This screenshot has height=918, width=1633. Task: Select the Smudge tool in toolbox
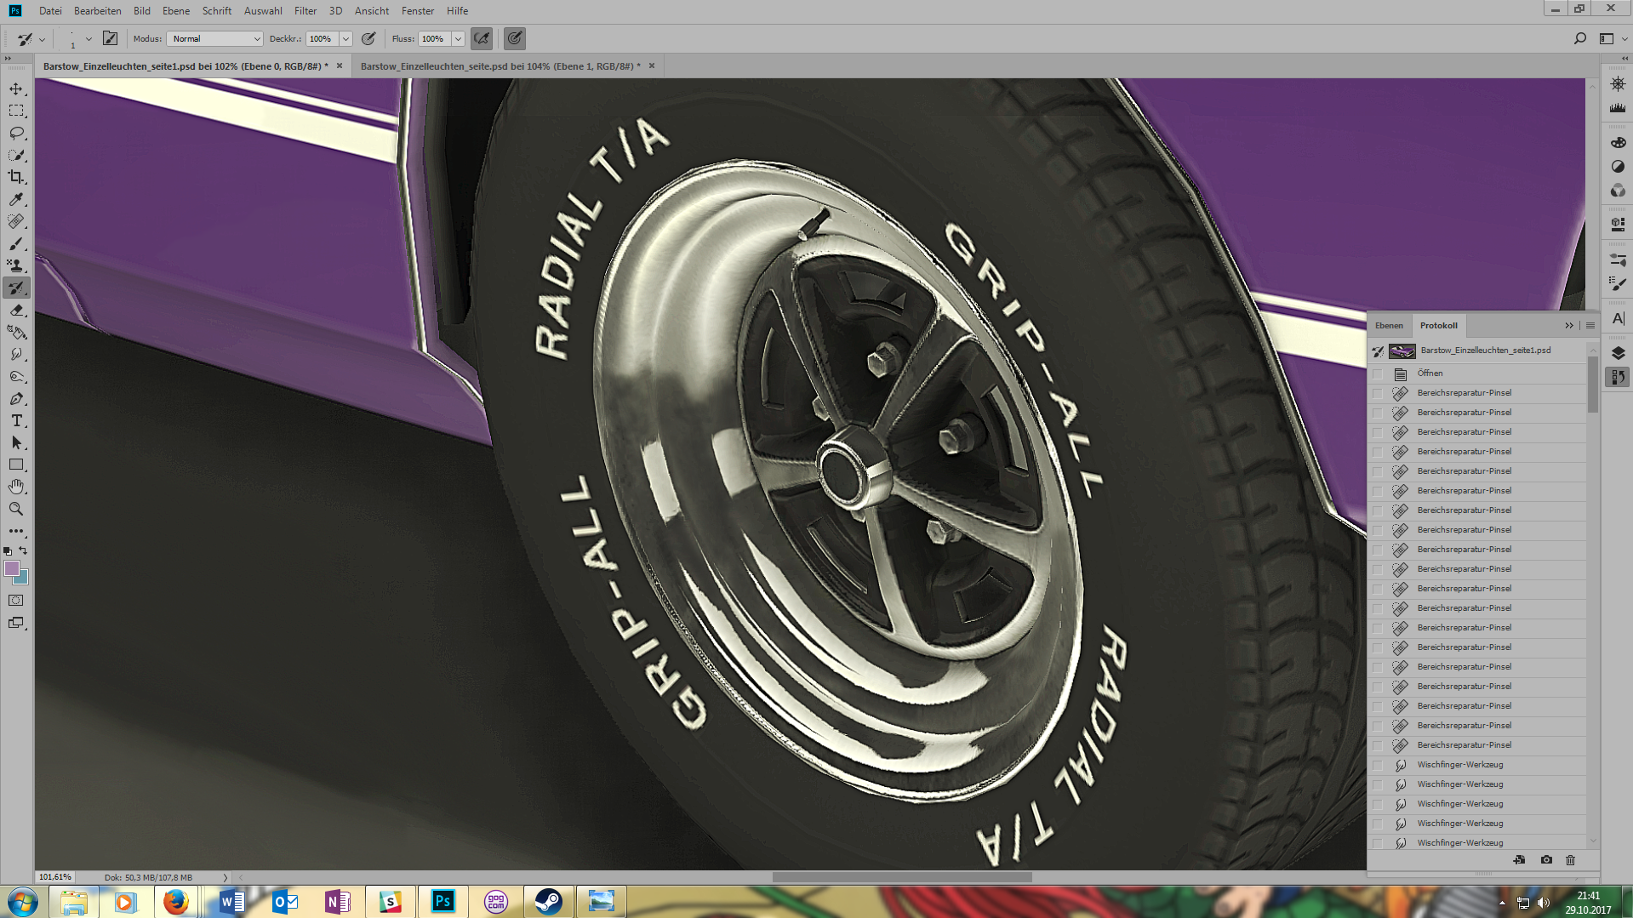(x=16, y=354)
